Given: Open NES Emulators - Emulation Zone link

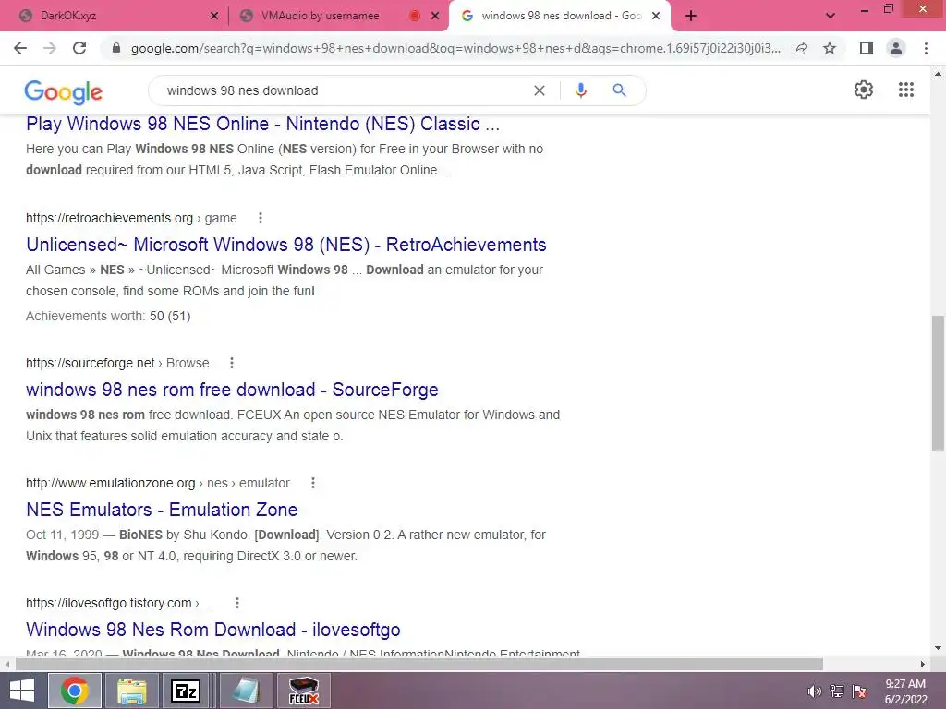Looking at the screenshot, I should coord(162,510).
